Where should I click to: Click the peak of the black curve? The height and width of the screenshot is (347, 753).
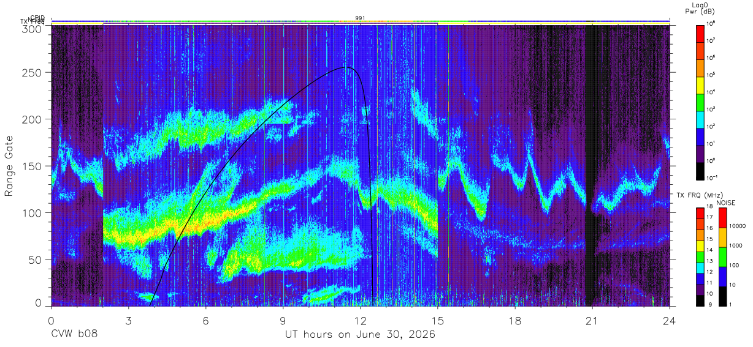pyautogui.click(x=346, y=67)
